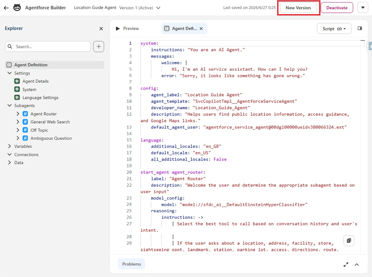
Task: Expand the Ambiguous Question subagent
Action: [x=18, y=138]
